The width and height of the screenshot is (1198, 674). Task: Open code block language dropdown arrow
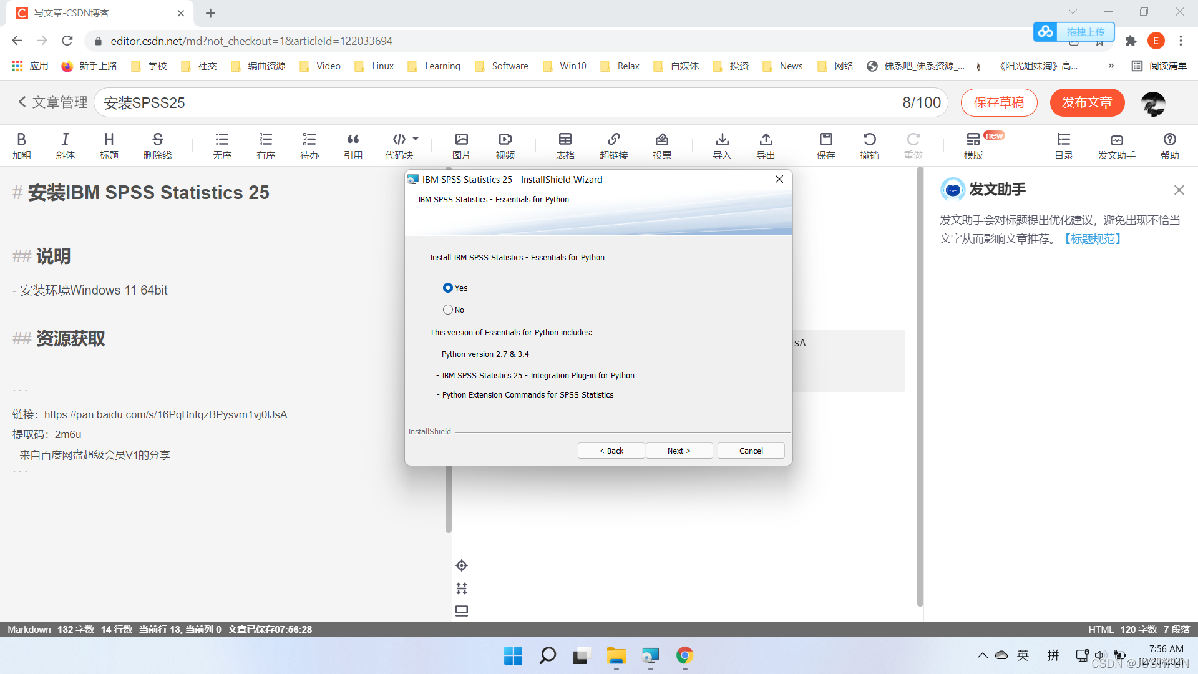pos(416,139)
